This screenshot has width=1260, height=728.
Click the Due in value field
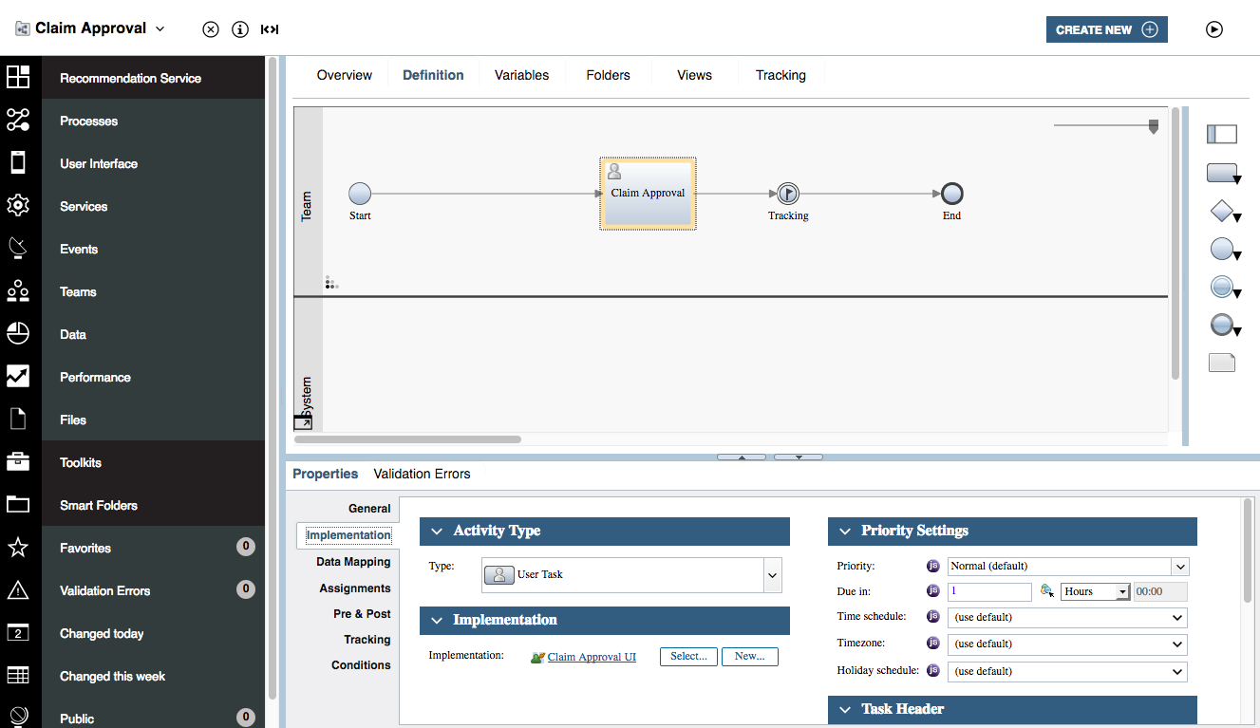(989, 592)
